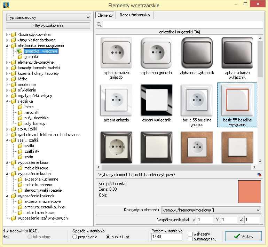Select the meble biurowe category
The image size is (268, 247).
pos(36,168)
